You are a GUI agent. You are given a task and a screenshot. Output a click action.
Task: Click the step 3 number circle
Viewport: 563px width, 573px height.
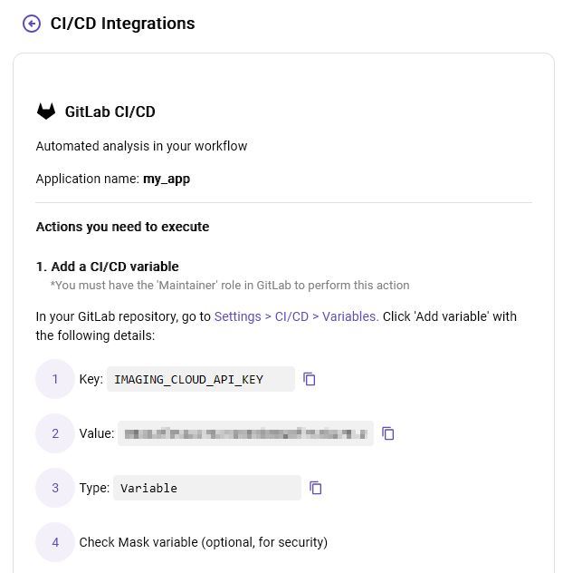[x=55, y=488]
